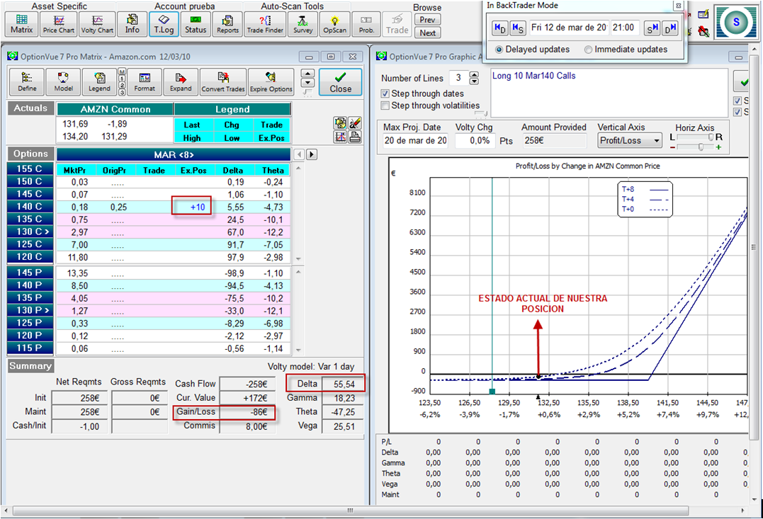
Task: Open the Vertical Axis Profit/Loss dropdown
Action: tap(629, 140)
